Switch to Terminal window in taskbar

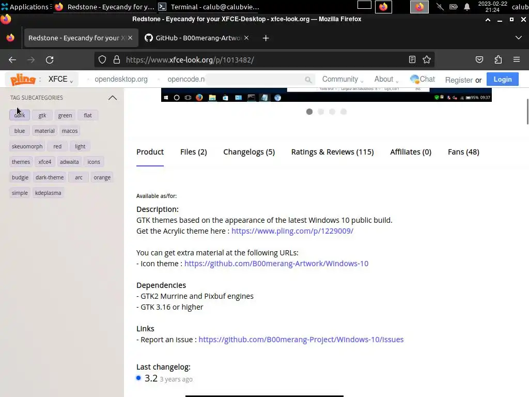[x=209, y=7]
